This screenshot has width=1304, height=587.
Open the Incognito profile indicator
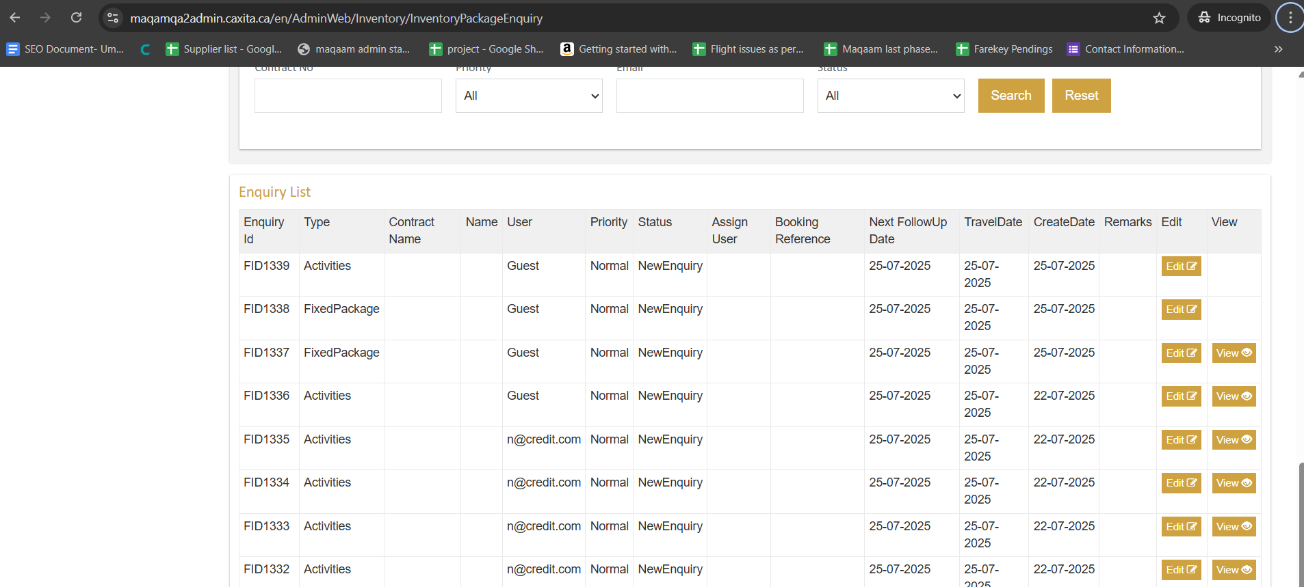click(1229, 18)
